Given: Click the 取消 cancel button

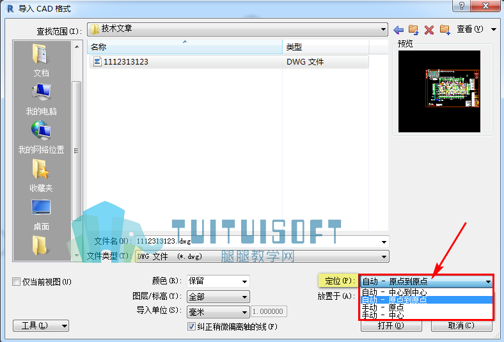Looking at the screenshot, I should point(462,326).
